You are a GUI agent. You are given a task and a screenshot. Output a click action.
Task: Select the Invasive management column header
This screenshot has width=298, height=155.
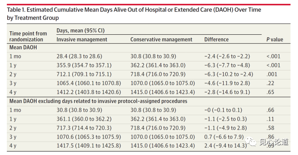(82, 40)
